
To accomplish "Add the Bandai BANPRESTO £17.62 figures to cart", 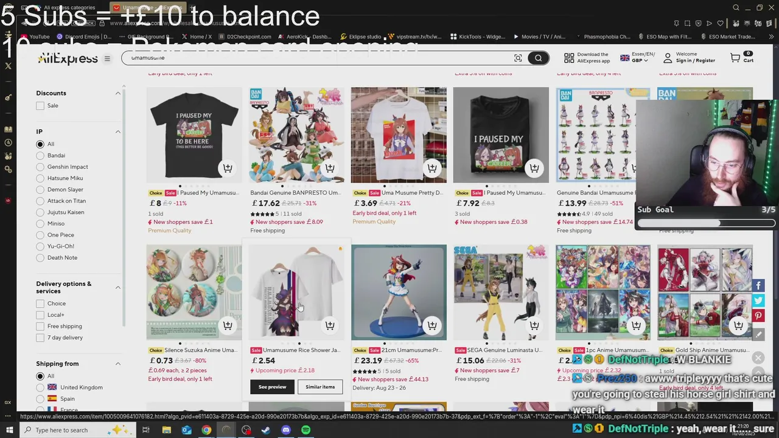I will [330, 168].
